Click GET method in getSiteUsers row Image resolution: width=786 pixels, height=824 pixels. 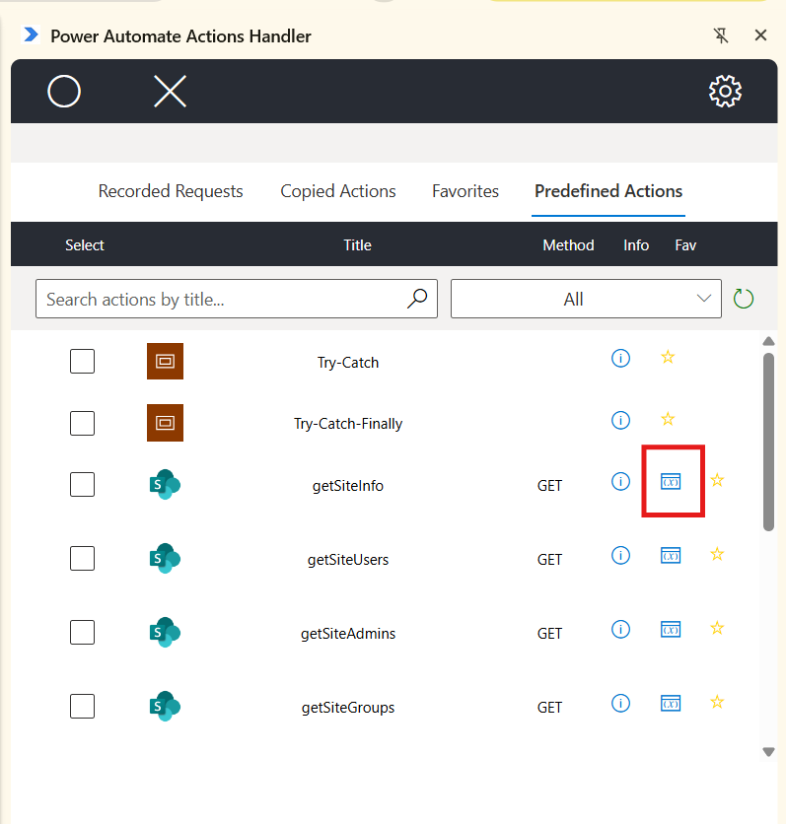click(x=549, y=560)
